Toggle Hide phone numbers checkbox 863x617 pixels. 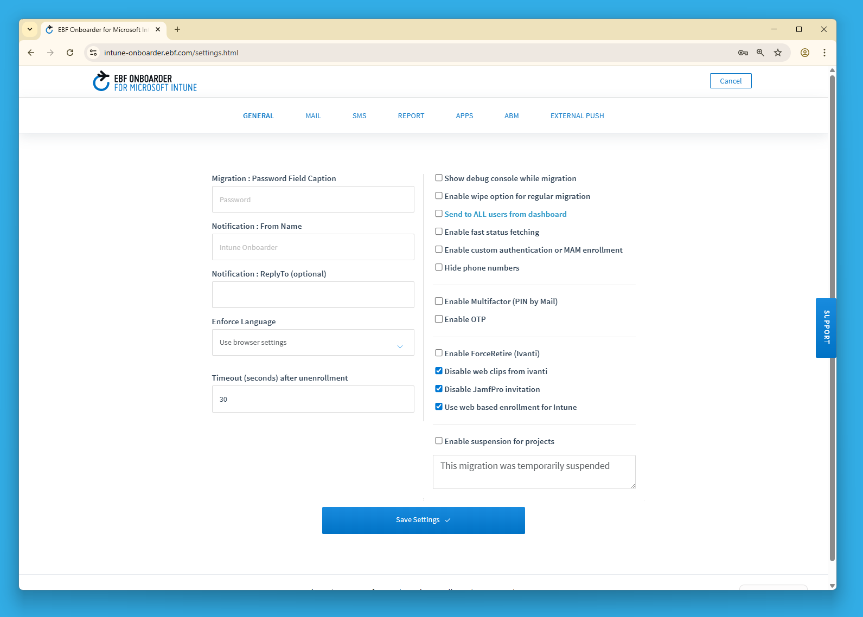point(439,267)
